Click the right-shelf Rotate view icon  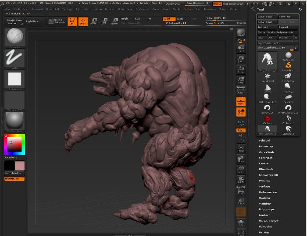[x=241, y=180]
